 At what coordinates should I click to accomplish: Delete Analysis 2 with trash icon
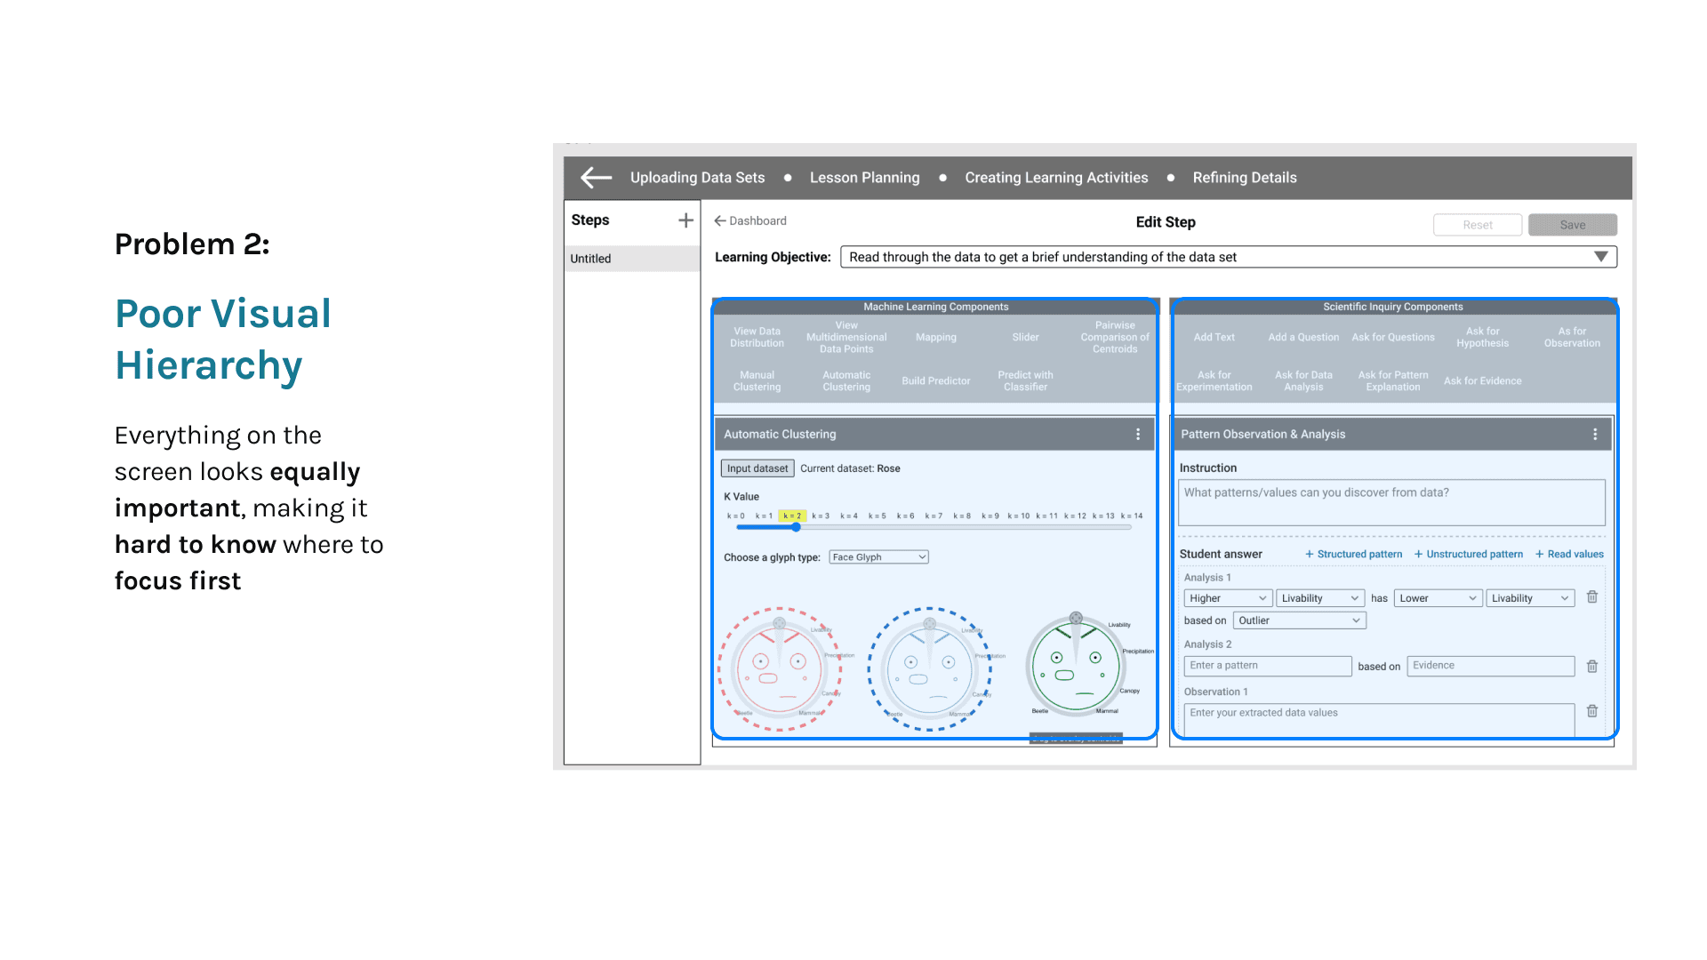[x=1592, y=666]
